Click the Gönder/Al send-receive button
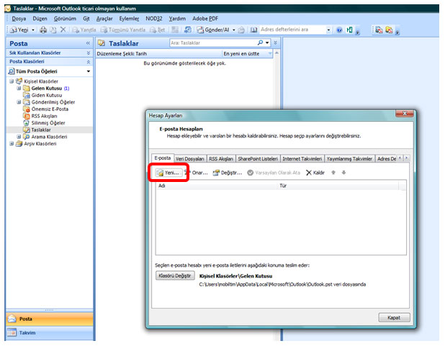 pos(213,29)
